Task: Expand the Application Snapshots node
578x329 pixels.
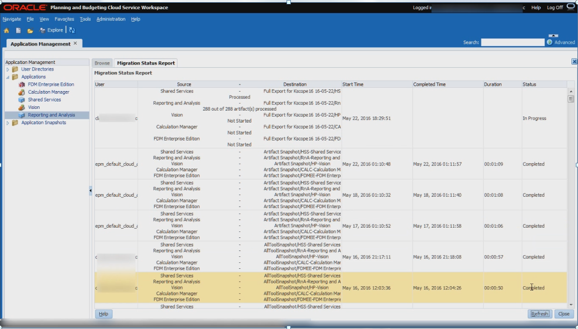Action: tap(8, 123)
